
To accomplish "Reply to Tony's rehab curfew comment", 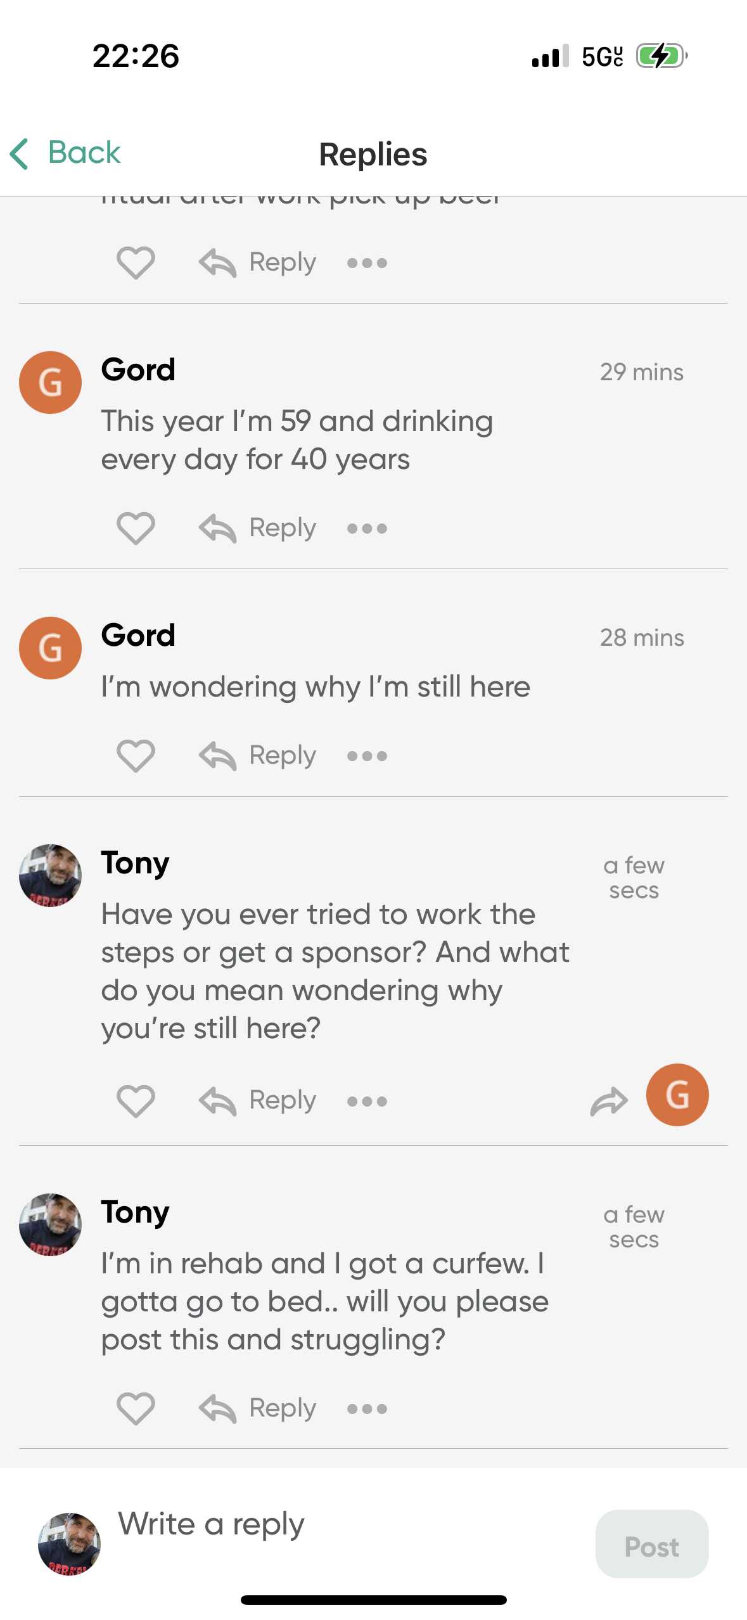I will 258,1408.
